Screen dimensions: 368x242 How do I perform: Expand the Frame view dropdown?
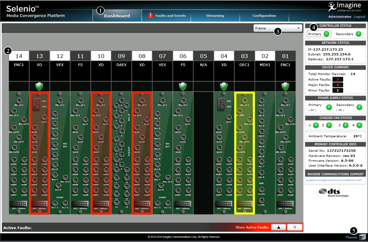(x=278, y=28)
